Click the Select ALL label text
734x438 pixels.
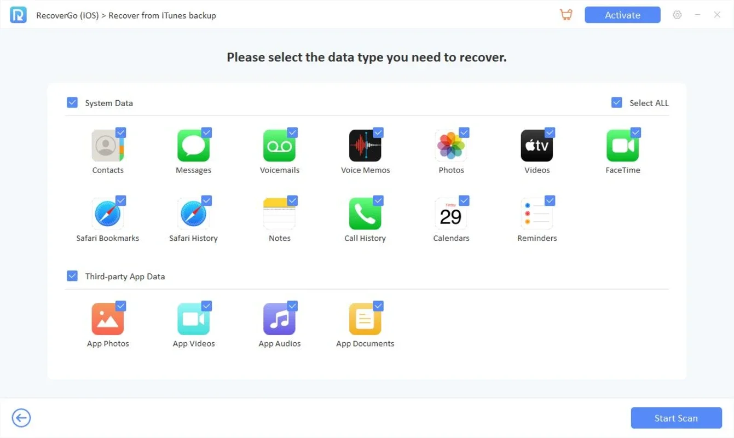tap(649, 103)
